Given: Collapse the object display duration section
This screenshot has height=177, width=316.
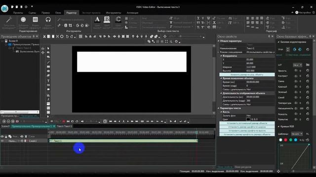Looking at the screenshot, I should pyautogui.click(x=221, y=93).
